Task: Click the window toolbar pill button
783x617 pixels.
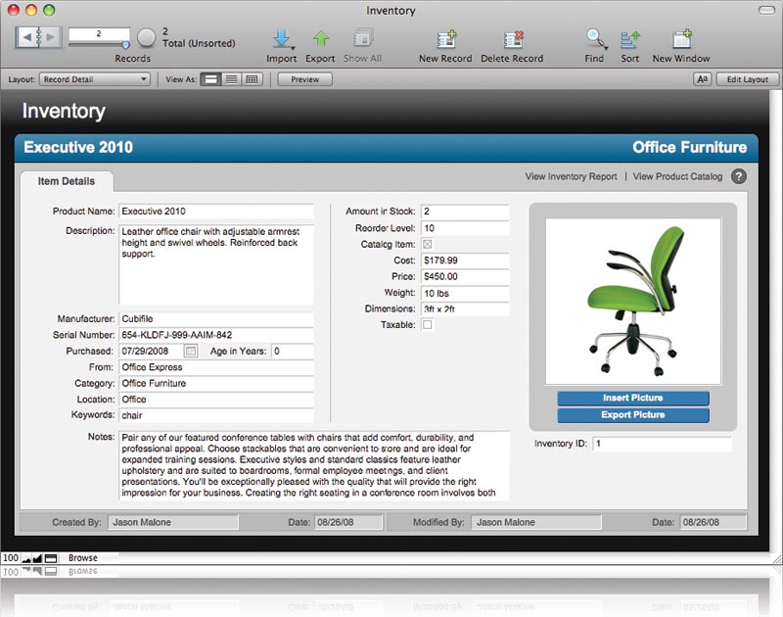Action: pyautogui.click(x=767, y=10)
